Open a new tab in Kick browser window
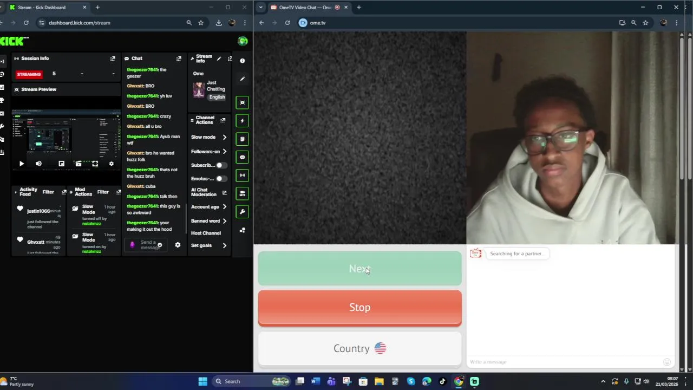Image resolution: width=693 pixels, height=390 pixels. pyautogui.click(x=97, y=8)
